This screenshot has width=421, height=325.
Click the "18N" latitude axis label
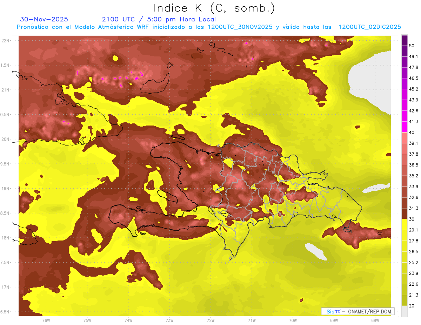tap(5, 238)
